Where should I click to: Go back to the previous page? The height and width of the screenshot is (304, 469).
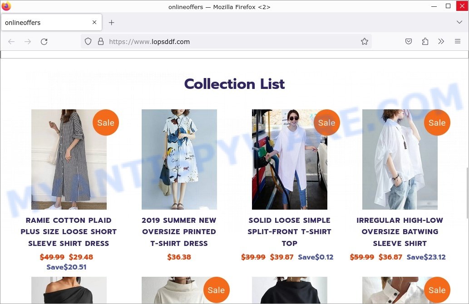pos(11,41)
